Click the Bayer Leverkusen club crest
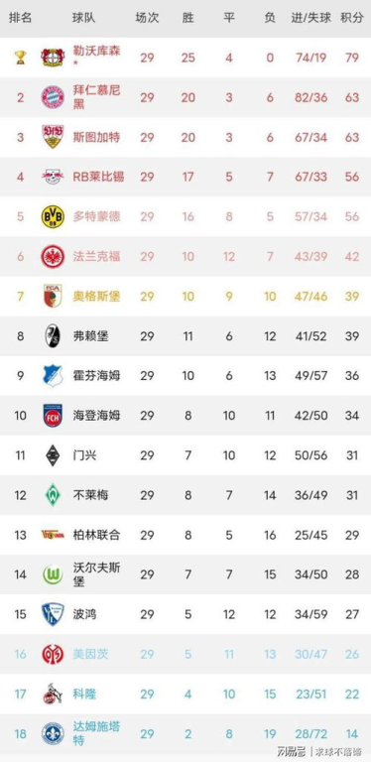The image size is (371, 762). click(x=53, y=58)
